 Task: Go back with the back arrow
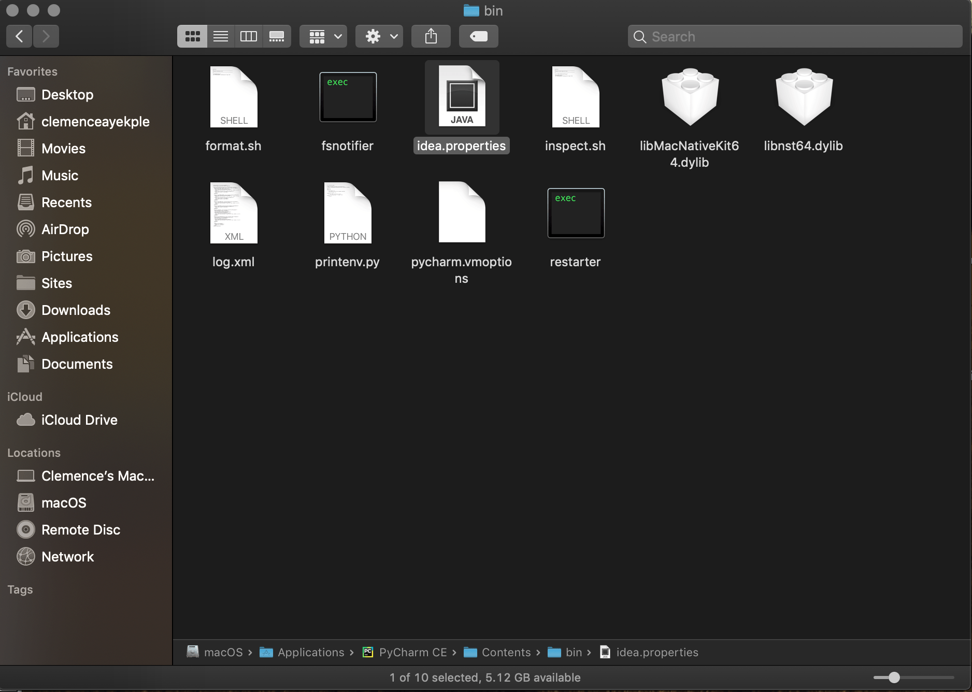pyautogui.click(x=20, y=36)
